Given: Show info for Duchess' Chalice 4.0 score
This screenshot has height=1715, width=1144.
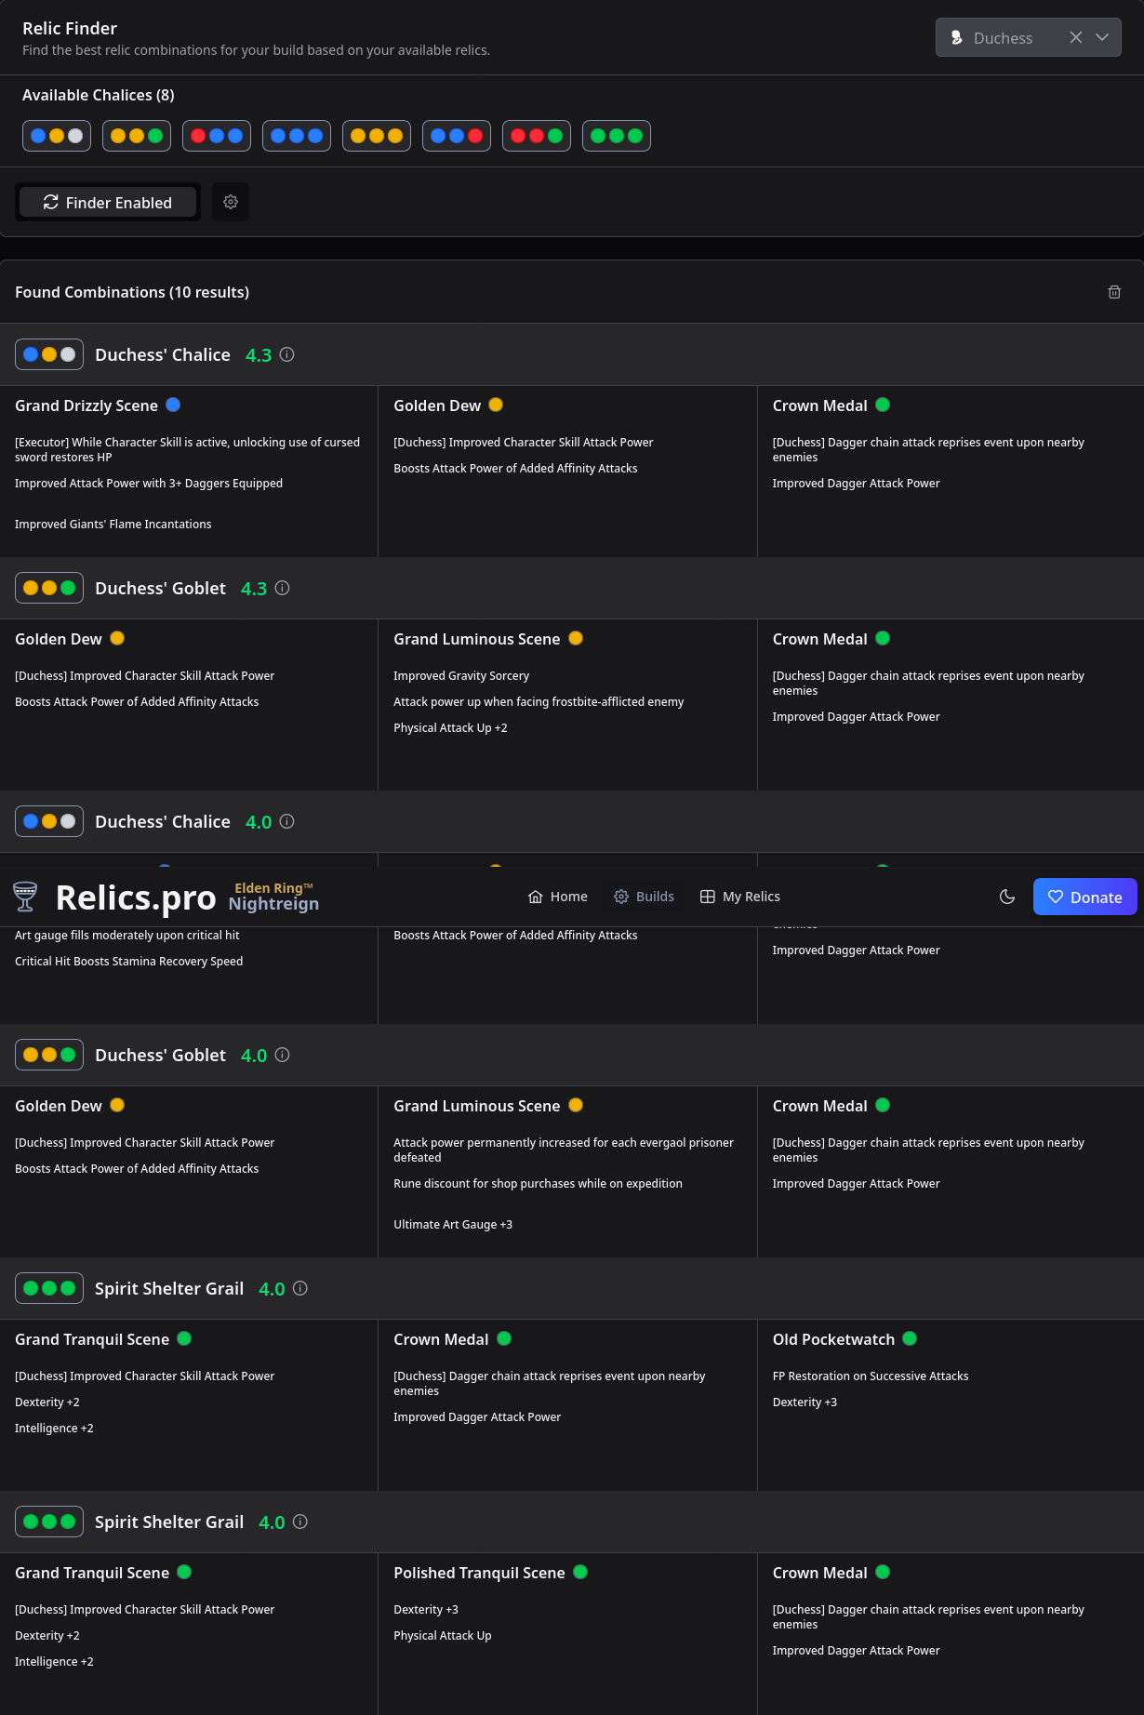Looking at the screenshot, I should pyautogui.click(x=287, y=821).
